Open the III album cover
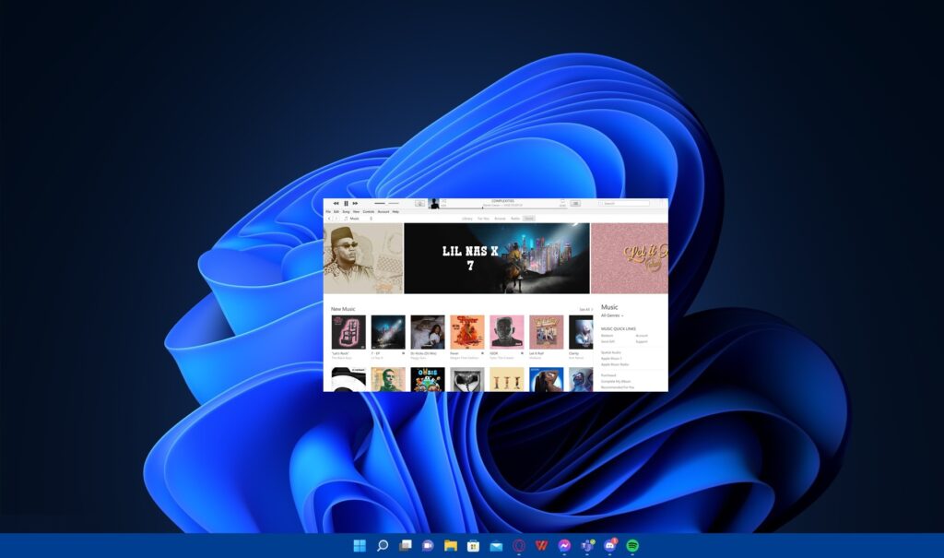 click(507, 380)
